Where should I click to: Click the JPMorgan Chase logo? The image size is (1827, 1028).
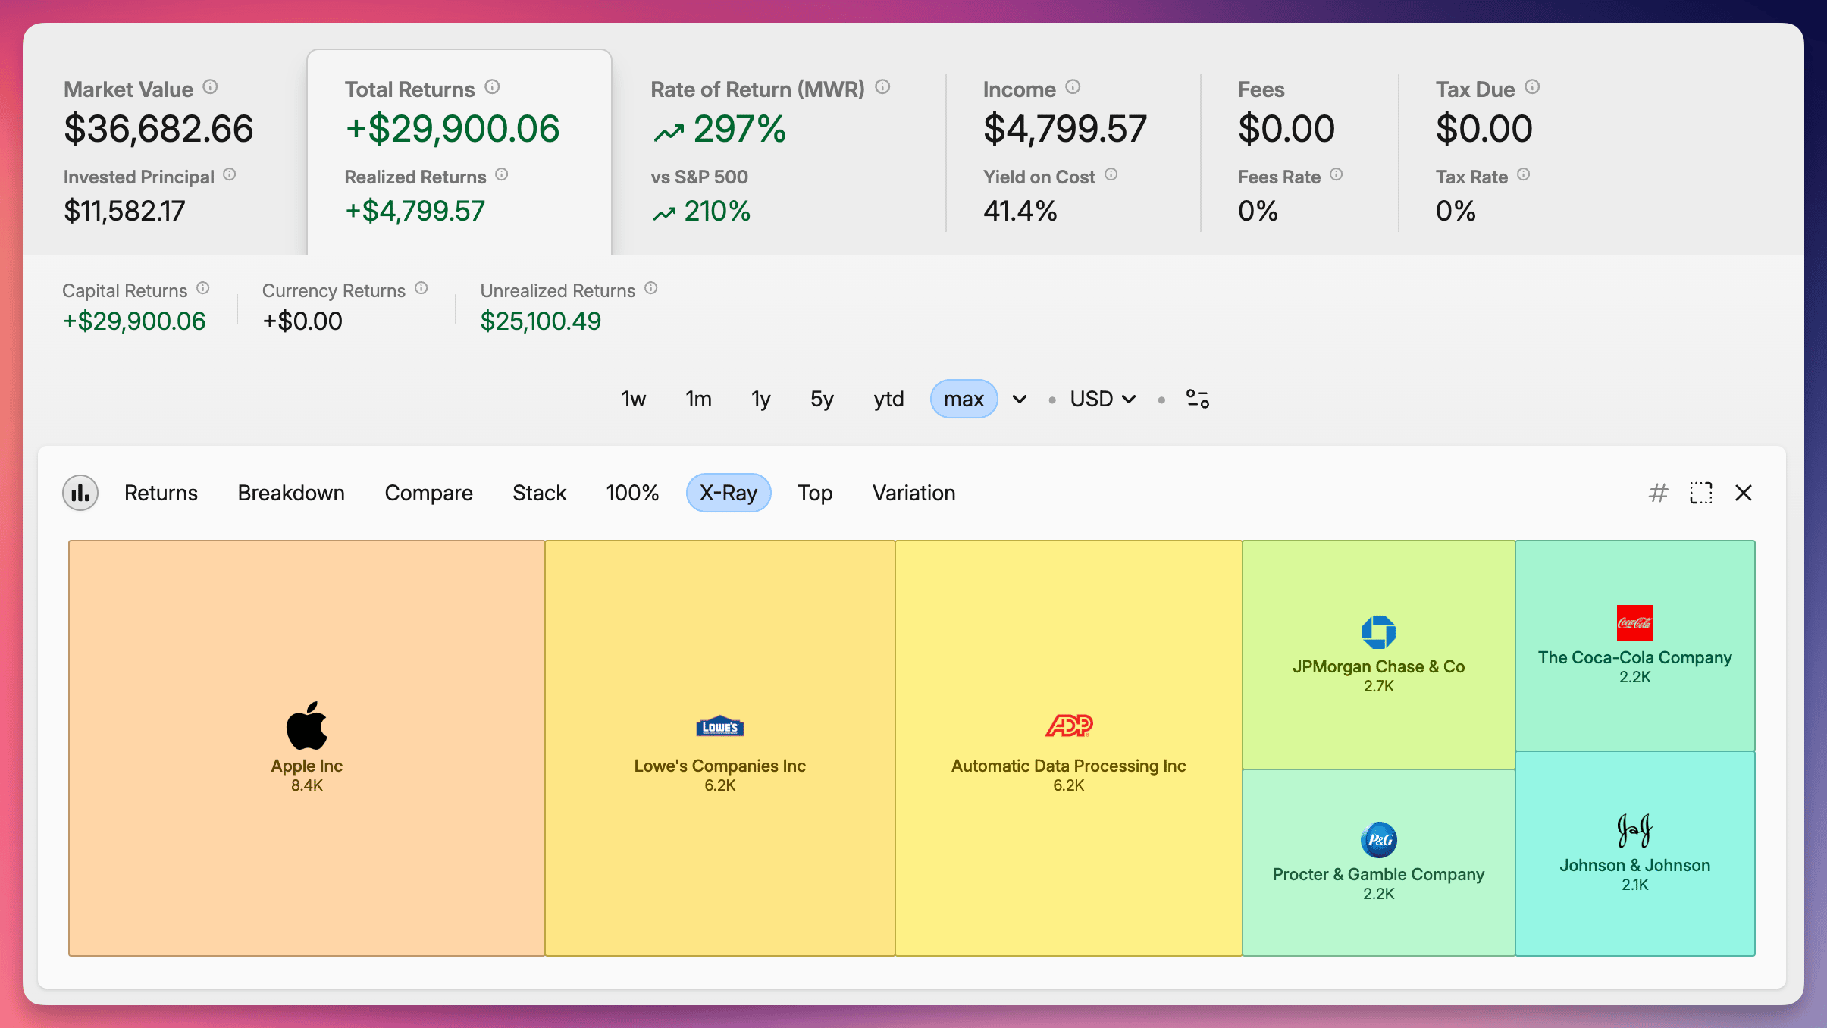pyautogui.click(x=1379, y=632)
